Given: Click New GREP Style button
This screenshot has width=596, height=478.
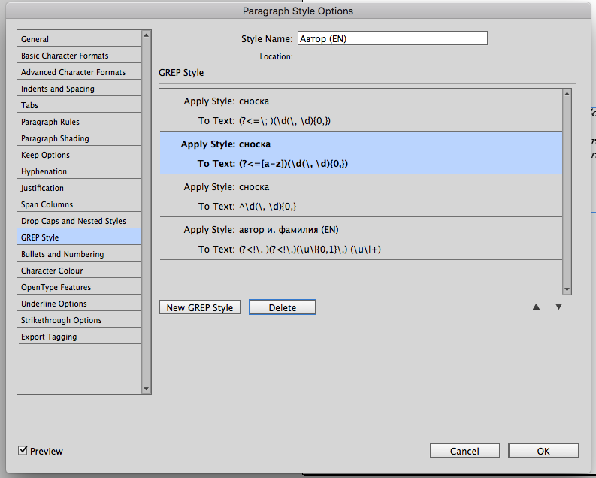Looking at the screenshot, I should (x=200, y=307).
